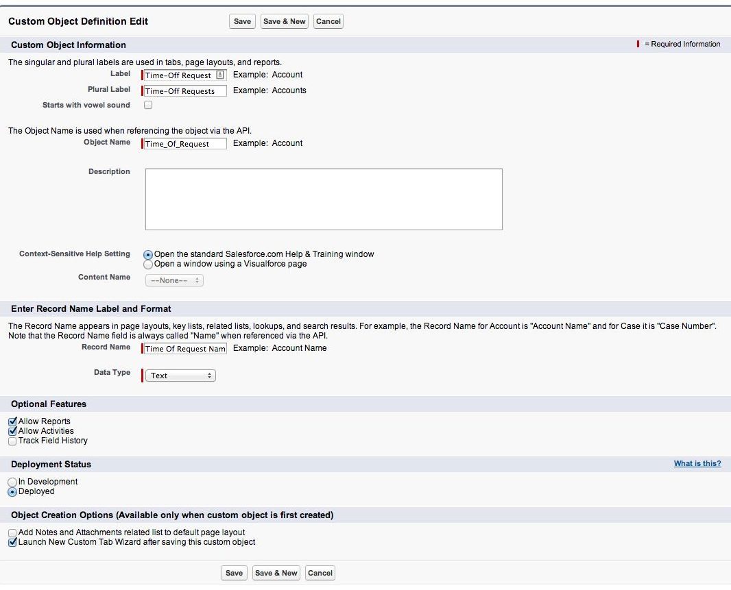Click into the Object Name text field
This screenshot has height=590, width=731.
pos(184,143)
